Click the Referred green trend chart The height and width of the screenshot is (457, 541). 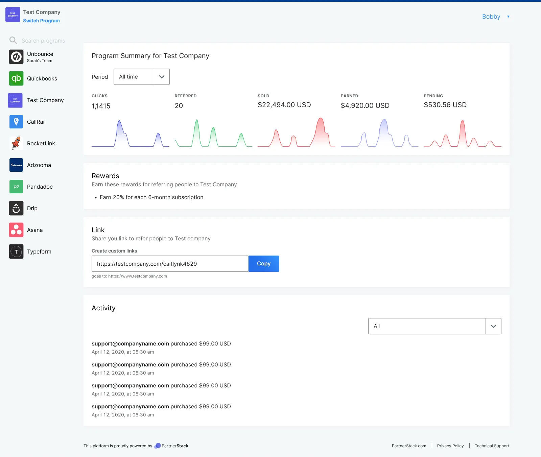pos(213,133)
